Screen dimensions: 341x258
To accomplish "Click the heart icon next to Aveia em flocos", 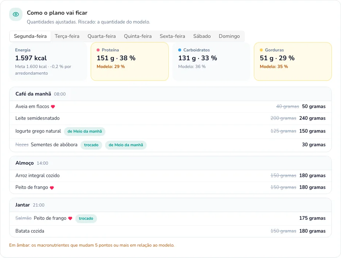I will pyautogui.click(x=53, y=107).
